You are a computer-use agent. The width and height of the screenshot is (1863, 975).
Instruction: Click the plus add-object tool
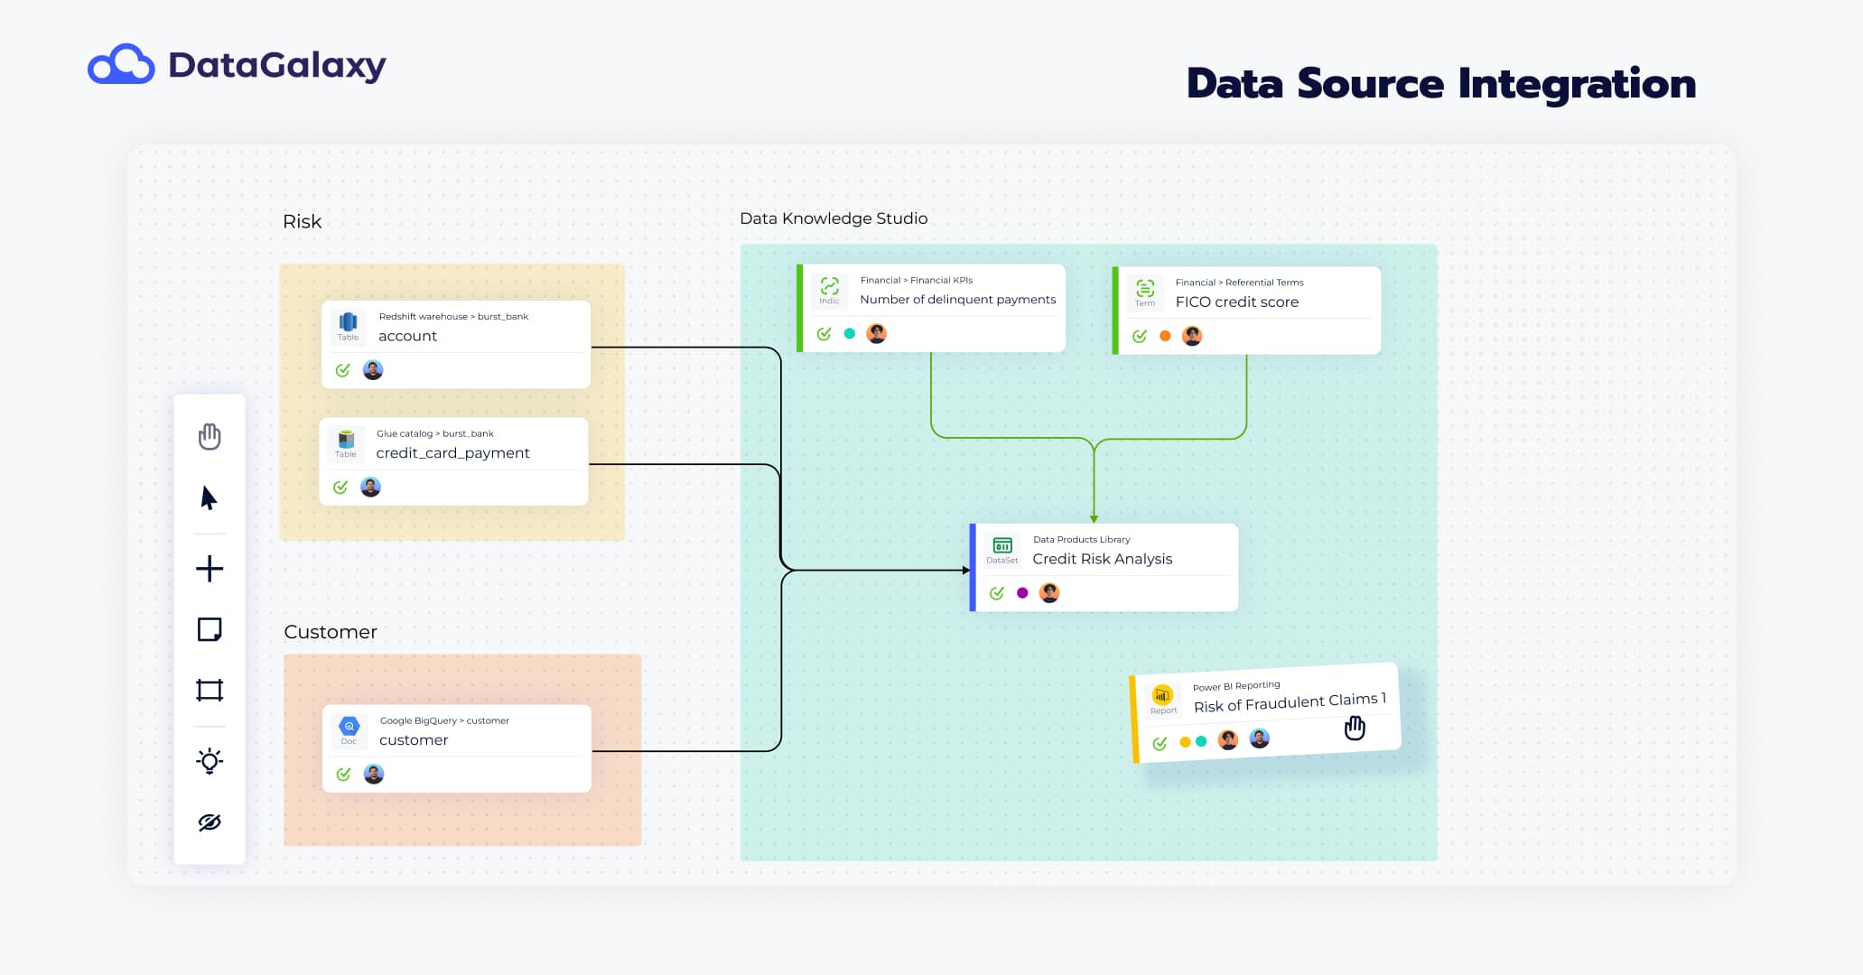[x=210, y=568]
